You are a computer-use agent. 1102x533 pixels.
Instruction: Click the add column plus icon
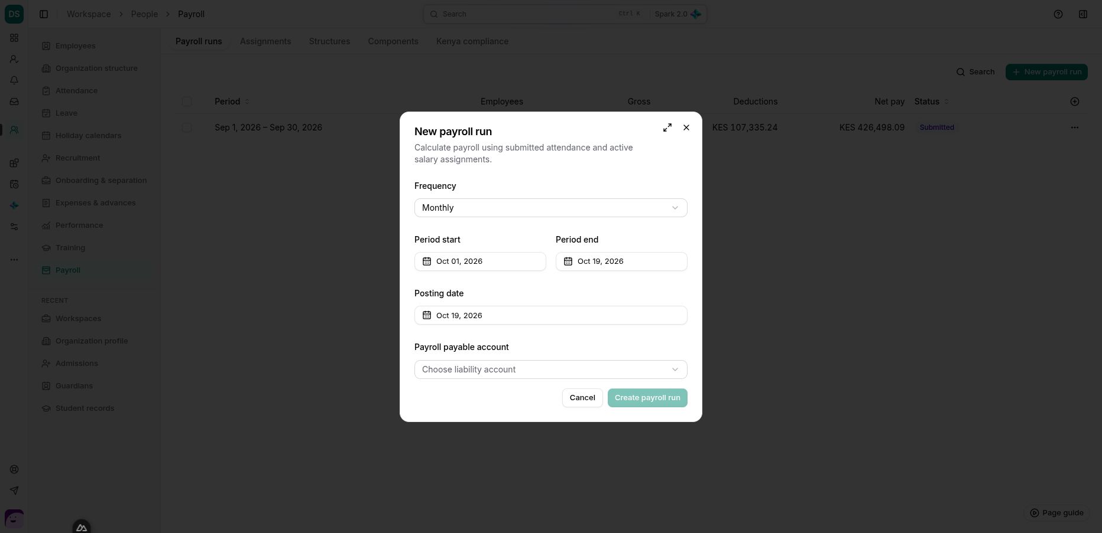tap(1075, 102)
